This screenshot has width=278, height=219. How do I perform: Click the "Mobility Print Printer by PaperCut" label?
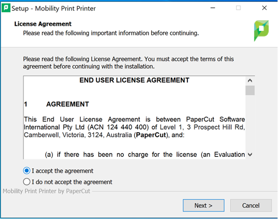(47, 191)
